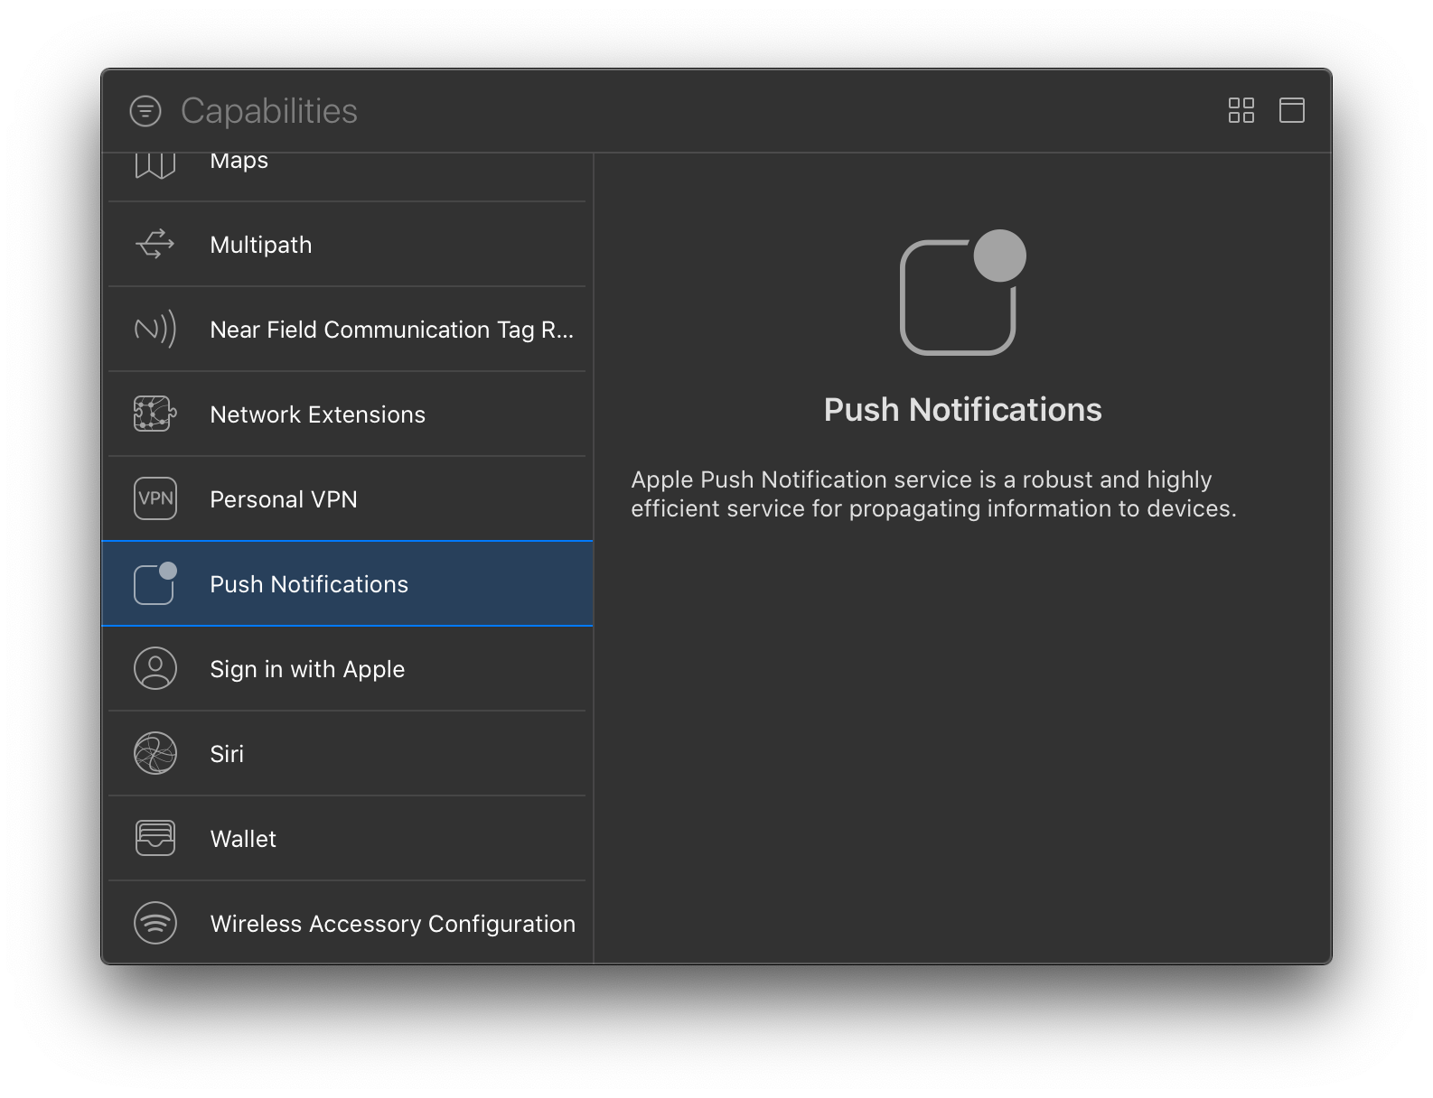Click the Maps map icon
The height and width of the screenshot is (1098, 1433).
click(155, 165)
